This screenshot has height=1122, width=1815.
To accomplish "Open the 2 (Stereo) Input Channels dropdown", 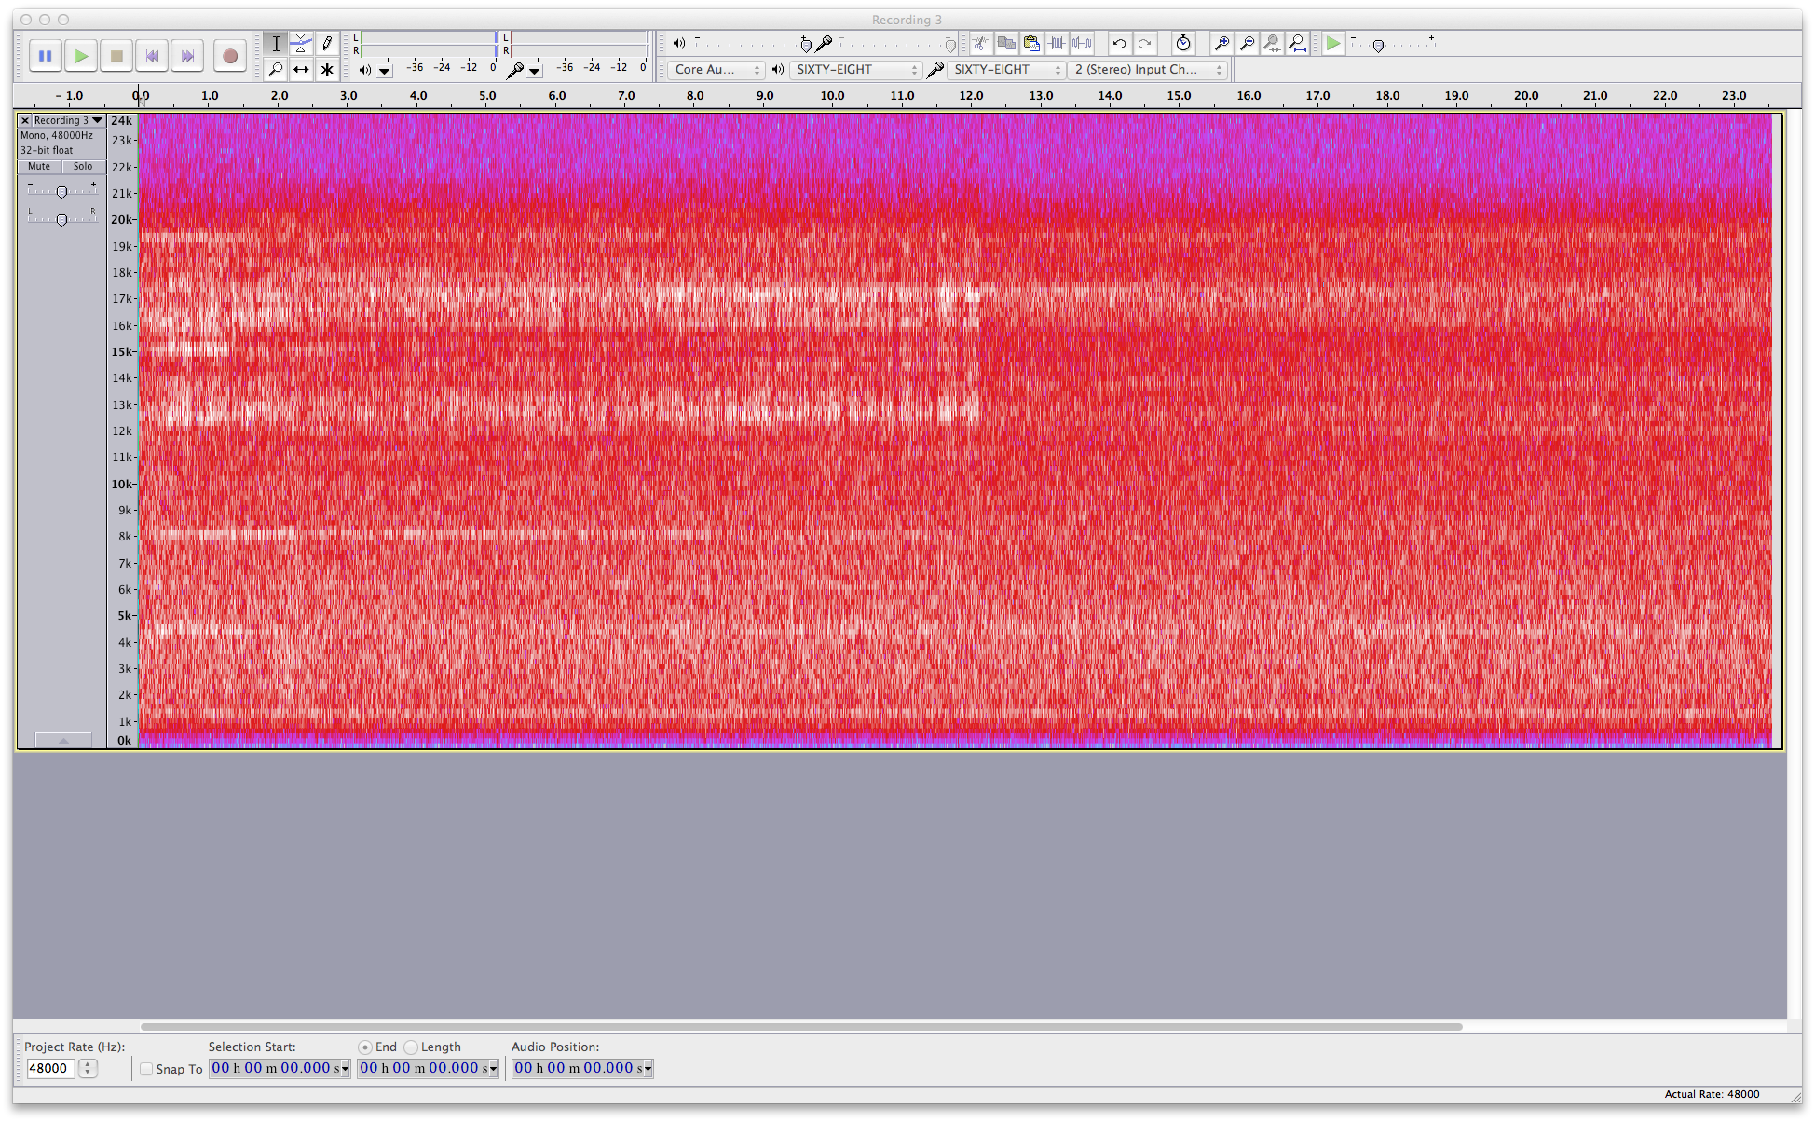I will pyautogui.click(x=1147, y=70).
